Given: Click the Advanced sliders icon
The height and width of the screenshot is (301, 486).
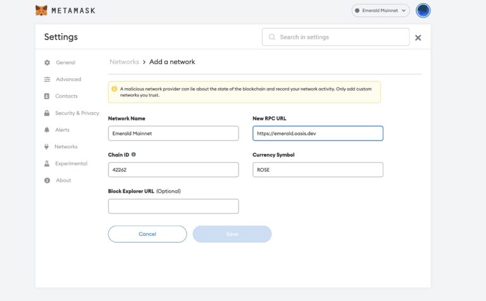Looking at the screenshot, I should pos(47,79).
